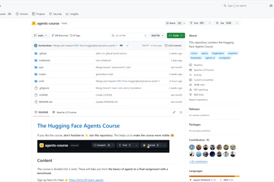Open the scripts folder icon
The width and height of the screenshot is (274, 182).
click(36, 74)
